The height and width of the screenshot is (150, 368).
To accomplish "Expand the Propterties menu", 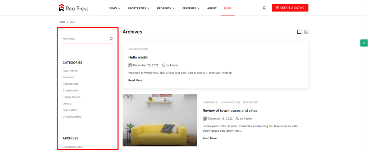I will (x=138, y=8).
